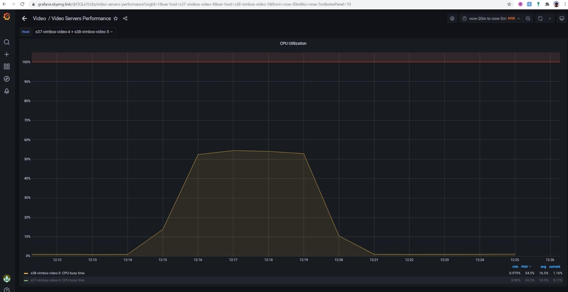Image resolution: width=568 pixels, height=292 pixels.
Task: Open the Alerting bell icon
Action: (7, 91)
